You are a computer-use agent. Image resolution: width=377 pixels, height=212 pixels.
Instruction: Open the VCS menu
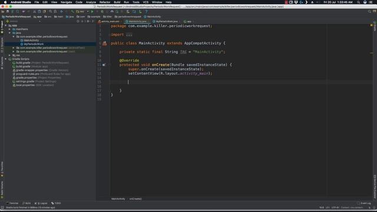pos(145,2)
